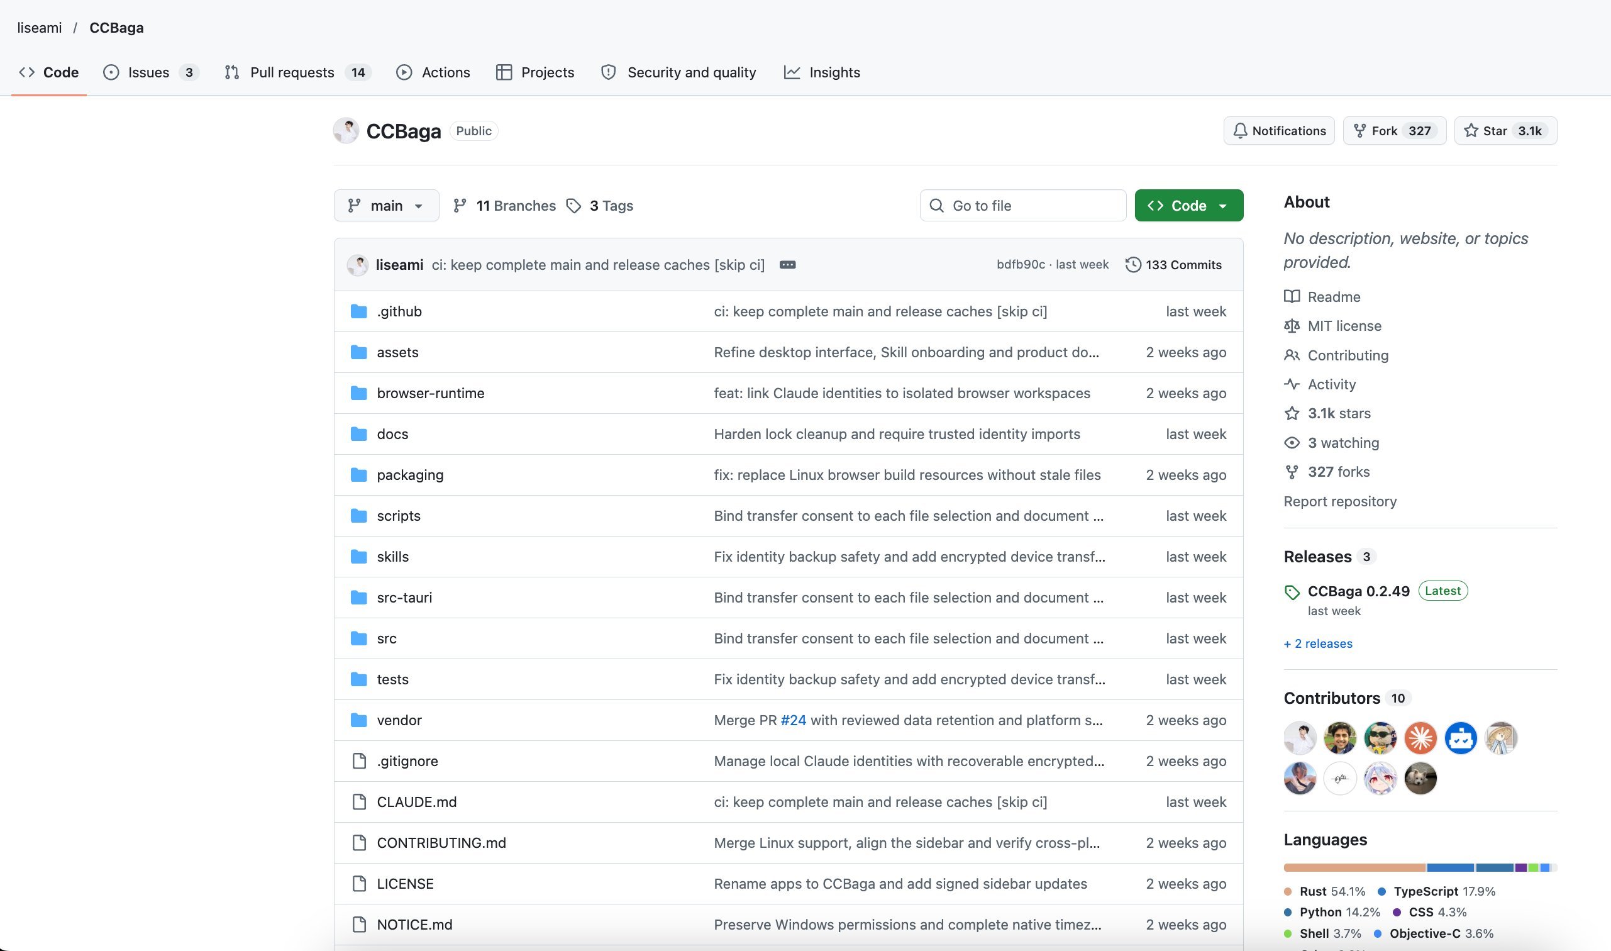This screenshot has width=1611, height=951.
Task: Click the orange asterisk contributor avatar
Action: tap(1420, 738)
